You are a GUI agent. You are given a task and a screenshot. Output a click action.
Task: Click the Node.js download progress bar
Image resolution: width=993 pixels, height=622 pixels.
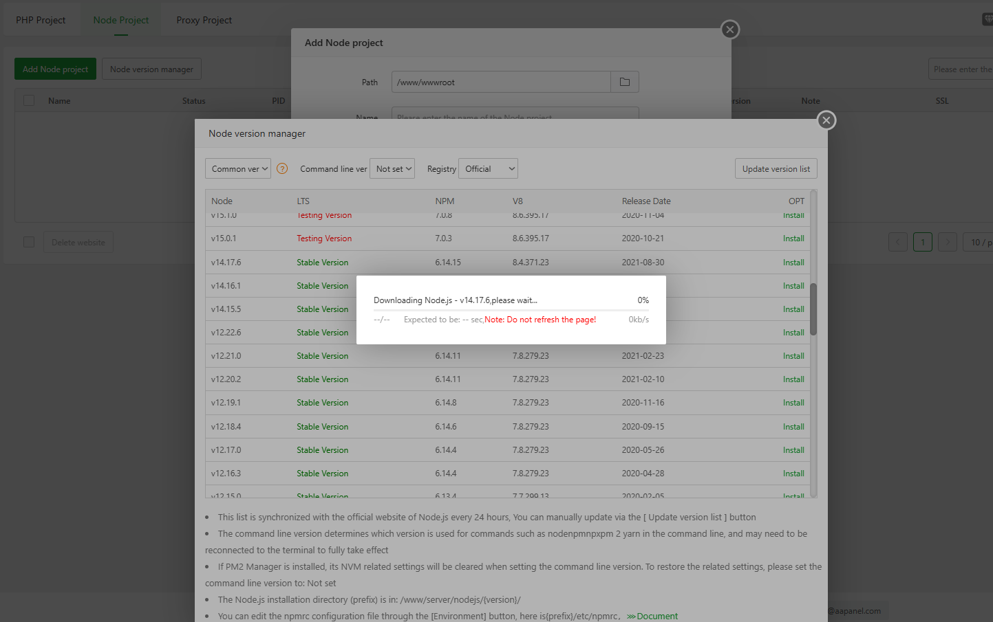point(511,310)
